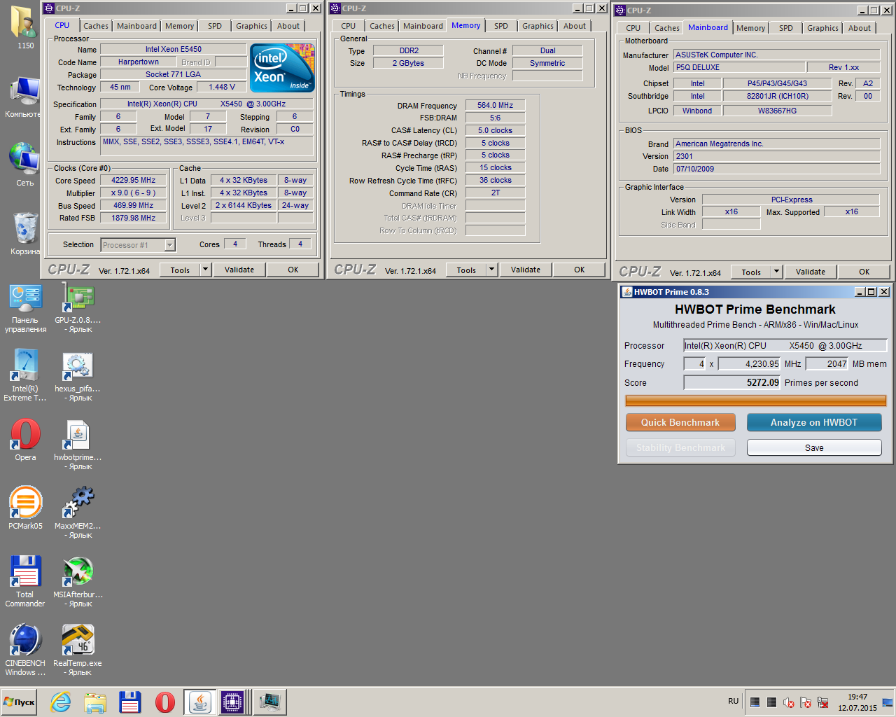The width and height of the screenshot is (896, 717).
Task: Click the Score field showing 5272.09
Action: [x=732, y=382]
